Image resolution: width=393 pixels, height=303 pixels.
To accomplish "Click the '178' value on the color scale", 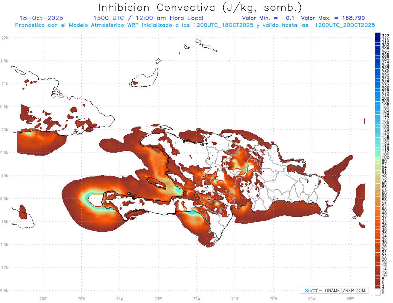I will click(385, 115).
